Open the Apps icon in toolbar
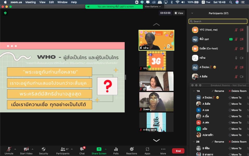This screenshot has width=249, height=156. (x=147, y=149)
